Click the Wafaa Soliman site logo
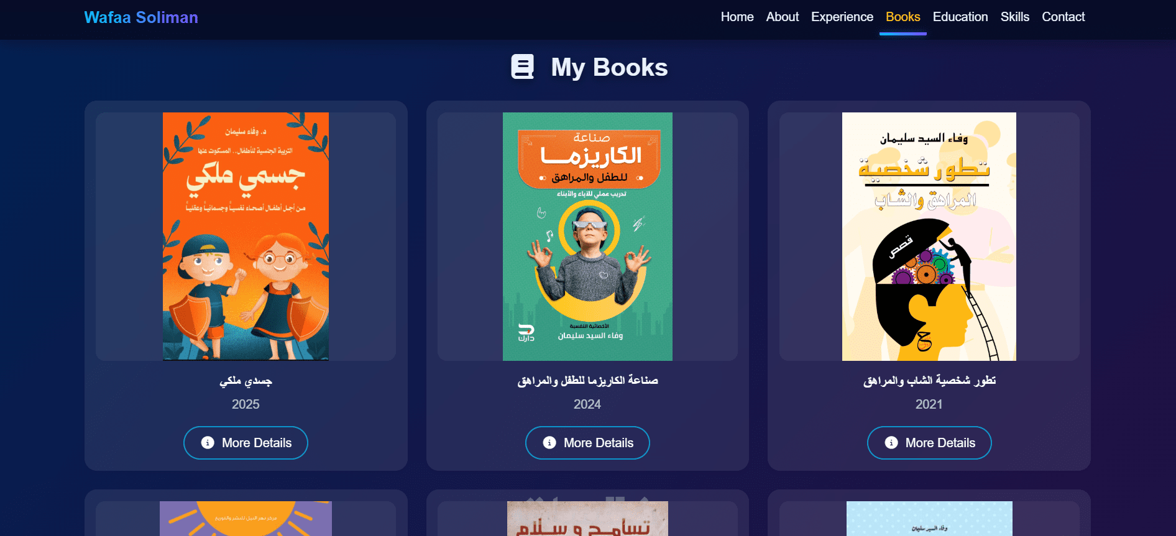 pos(141,17)
